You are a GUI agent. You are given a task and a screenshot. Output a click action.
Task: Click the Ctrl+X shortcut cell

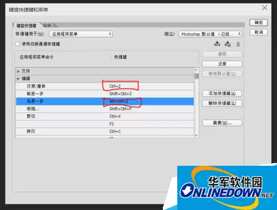(x=115, y=117)
